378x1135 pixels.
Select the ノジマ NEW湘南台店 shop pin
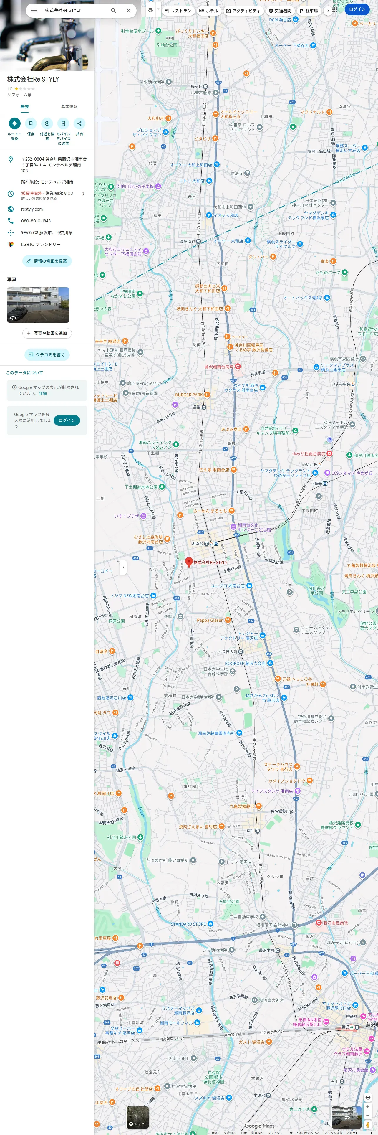[153, 595]
